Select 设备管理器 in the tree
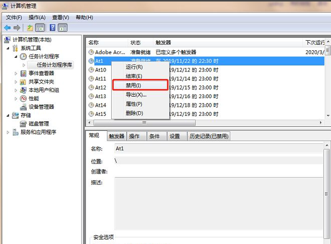 (x=41, y=107)
